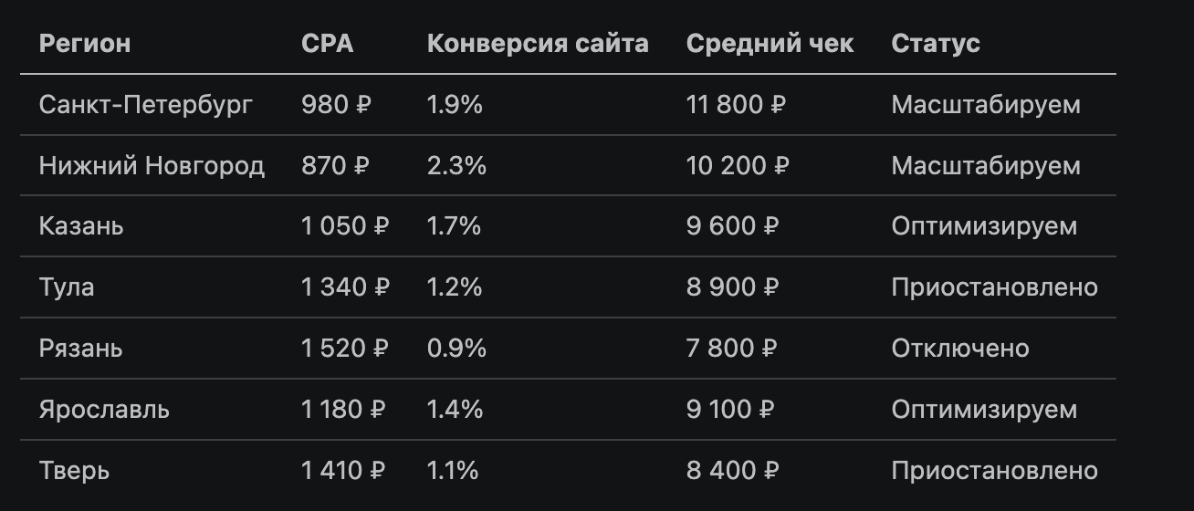The image size is (1194, 511).
Task: Click the Регион column header
Action: coord(85,43)
